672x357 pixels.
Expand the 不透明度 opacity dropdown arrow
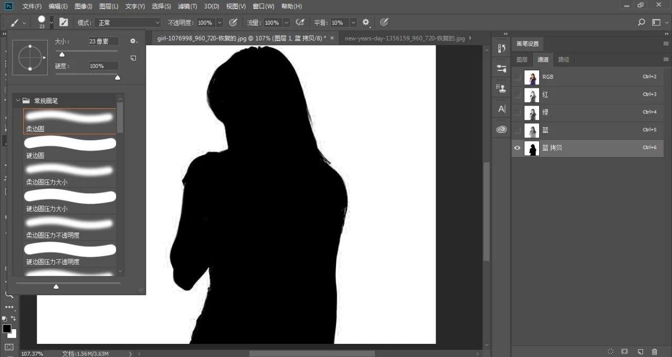[219, 23]
